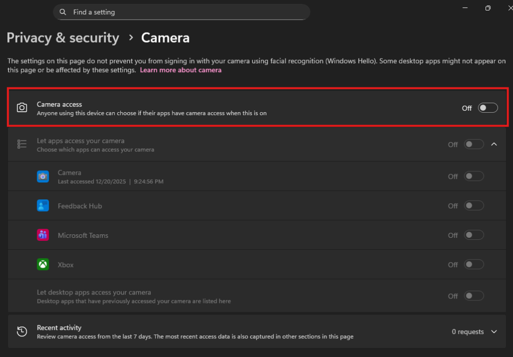Select the Microsoft Teams app icon
The height and width of the screenshot is (357, 513).
[43, 235]
